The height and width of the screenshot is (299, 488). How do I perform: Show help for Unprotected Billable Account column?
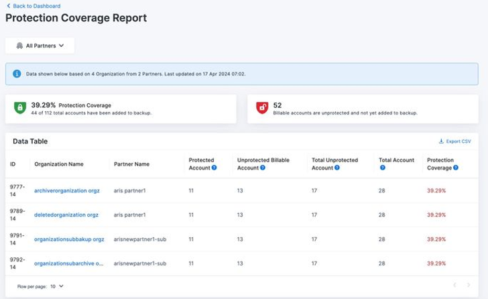coord(263,168)
